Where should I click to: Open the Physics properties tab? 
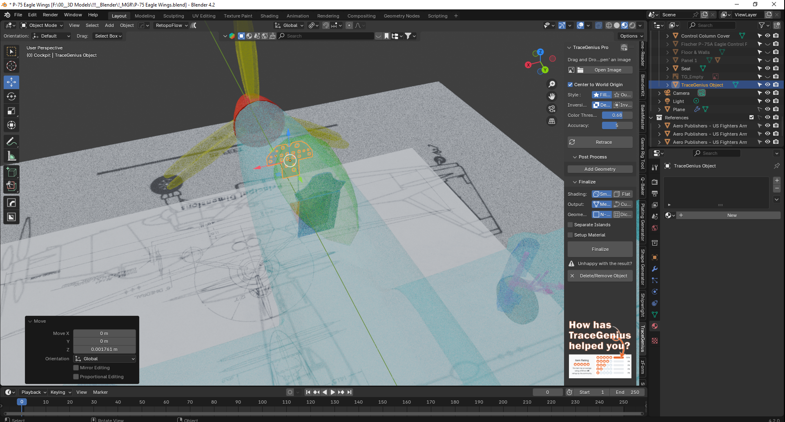[x=655, y=292]
